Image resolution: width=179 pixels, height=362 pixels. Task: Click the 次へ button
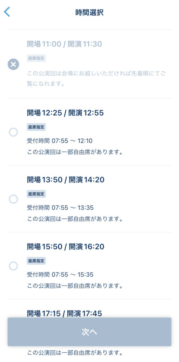(90, 332)
